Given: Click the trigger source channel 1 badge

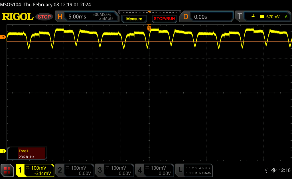Looking at the screenshot, I should [262, 17].
